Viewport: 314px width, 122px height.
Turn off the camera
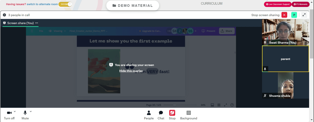(9, 115)
